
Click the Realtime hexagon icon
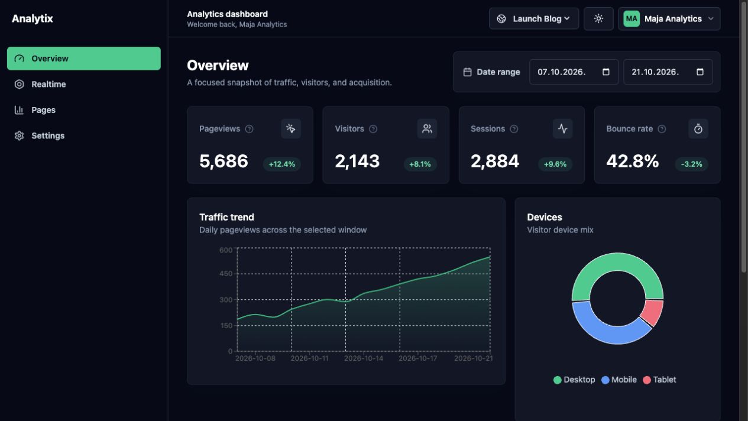point(20,84)
